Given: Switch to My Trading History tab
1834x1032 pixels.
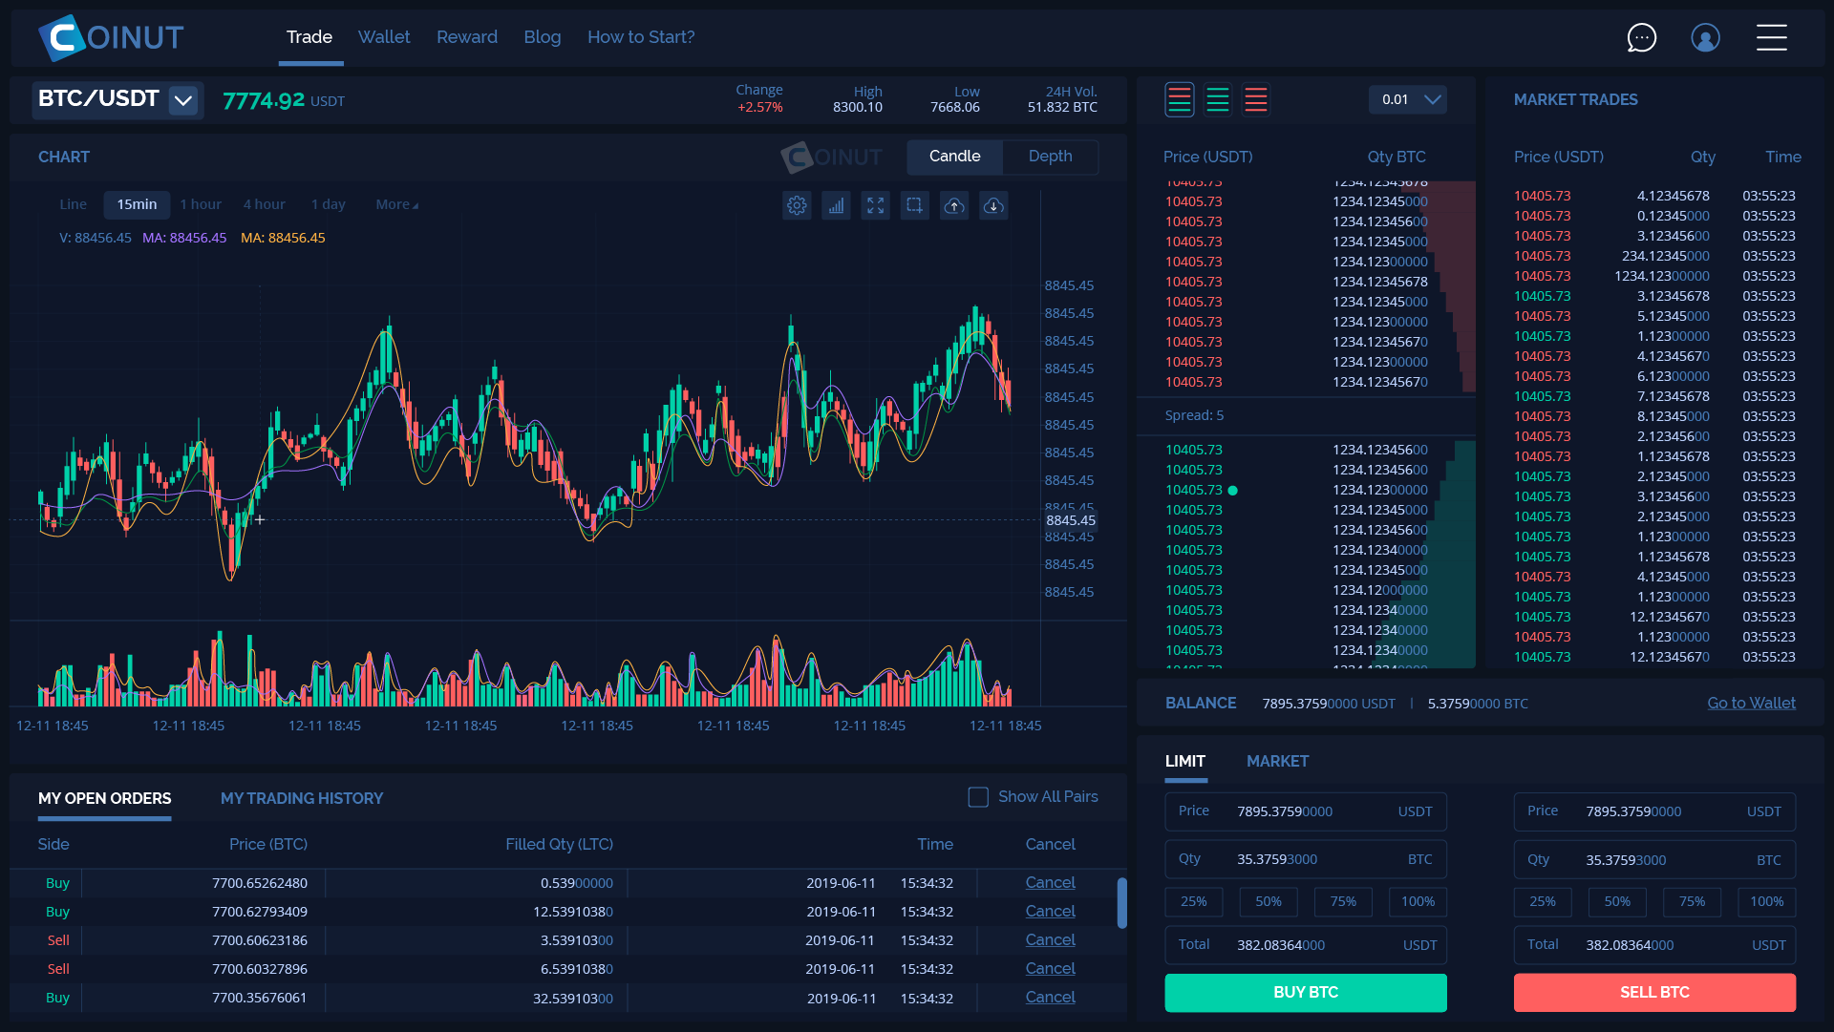Looking at the screenshot, I should coord(302,798).
